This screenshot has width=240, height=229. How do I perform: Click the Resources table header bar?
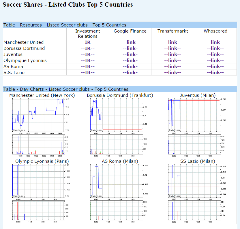coord(120,25)
